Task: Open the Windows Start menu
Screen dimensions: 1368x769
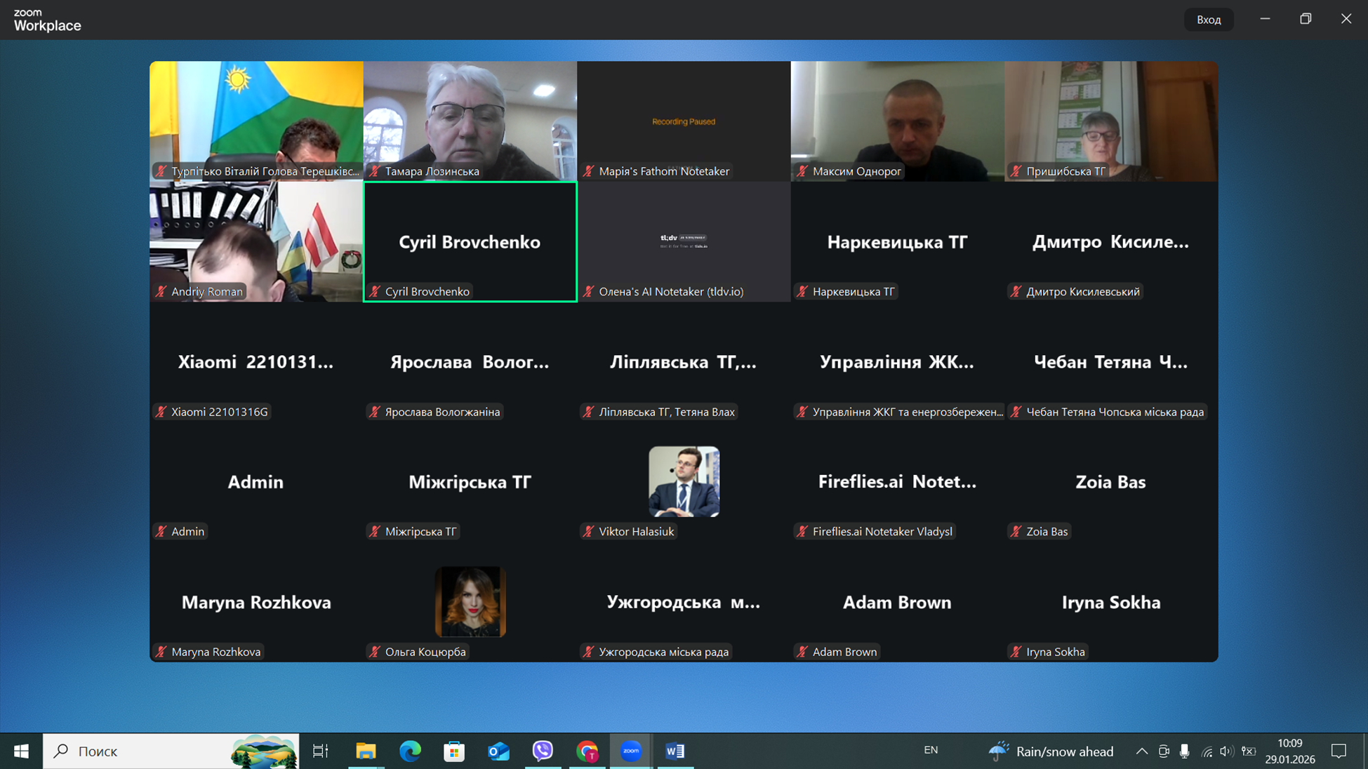Action: click(x=21, y=751)
